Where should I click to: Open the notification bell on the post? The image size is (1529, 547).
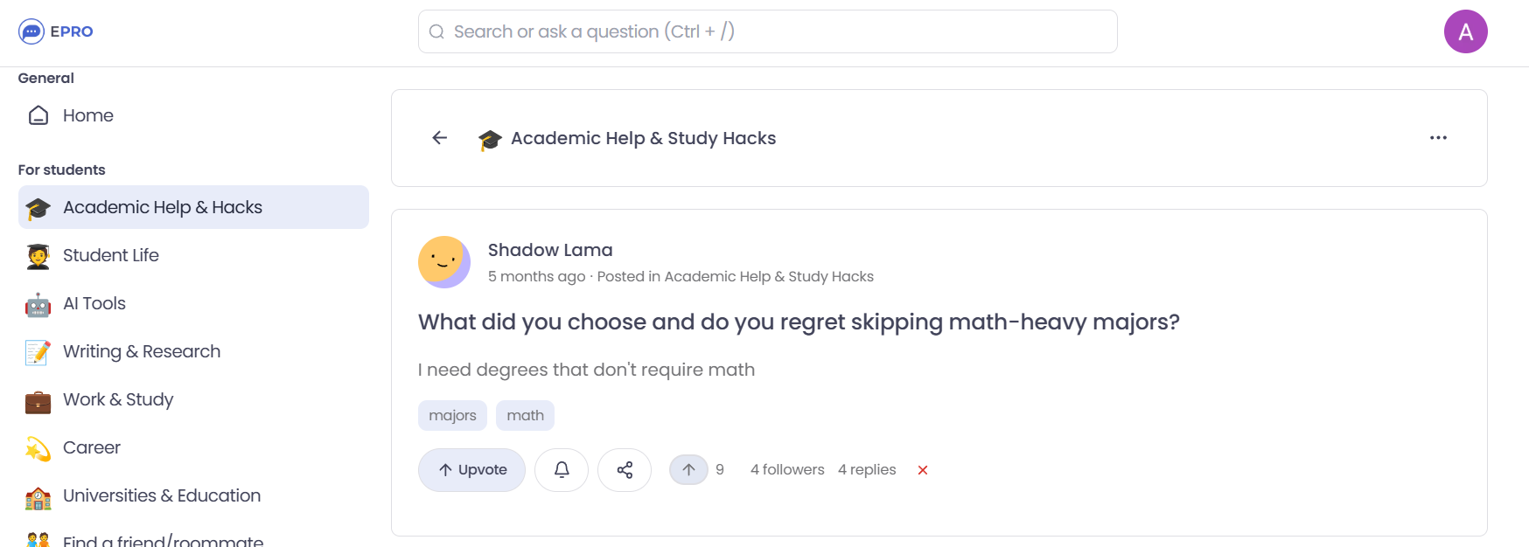point(561,469)
